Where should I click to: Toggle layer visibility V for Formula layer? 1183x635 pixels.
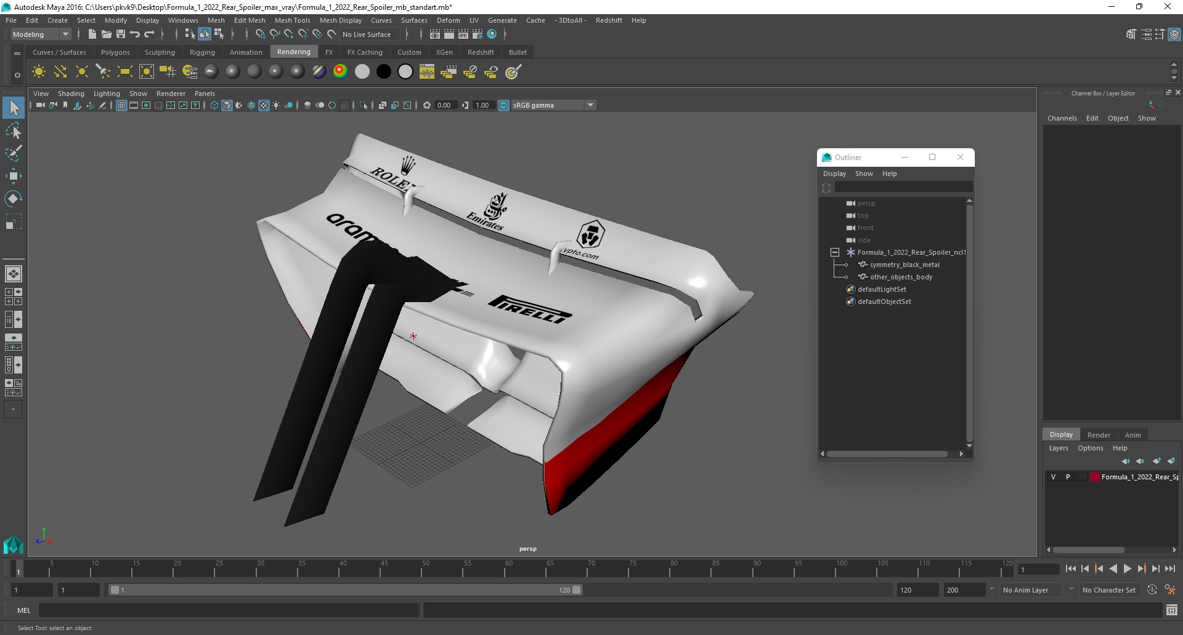[1054, 477]
